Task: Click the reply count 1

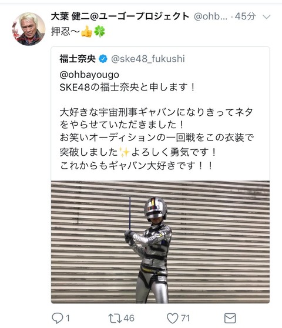Action: click(x=68, y=318)
